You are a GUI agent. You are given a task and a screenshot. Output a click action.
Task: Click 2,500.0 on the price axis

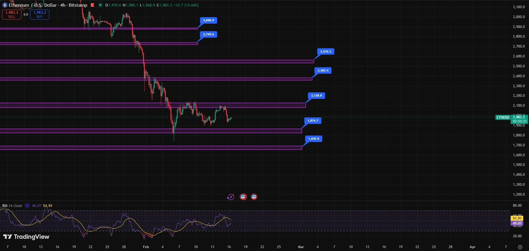[x=519, y=66]
